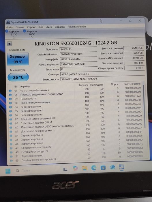Click the CrystalDiskInfo taskbar icon
152x202 pixels.
122,167
